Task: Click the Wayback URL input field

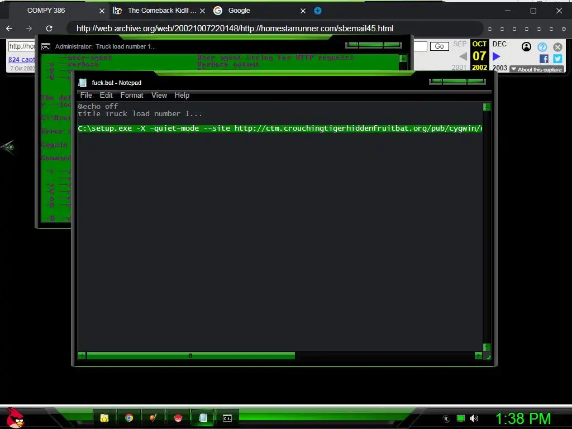Action: click(x=22, y=46)
